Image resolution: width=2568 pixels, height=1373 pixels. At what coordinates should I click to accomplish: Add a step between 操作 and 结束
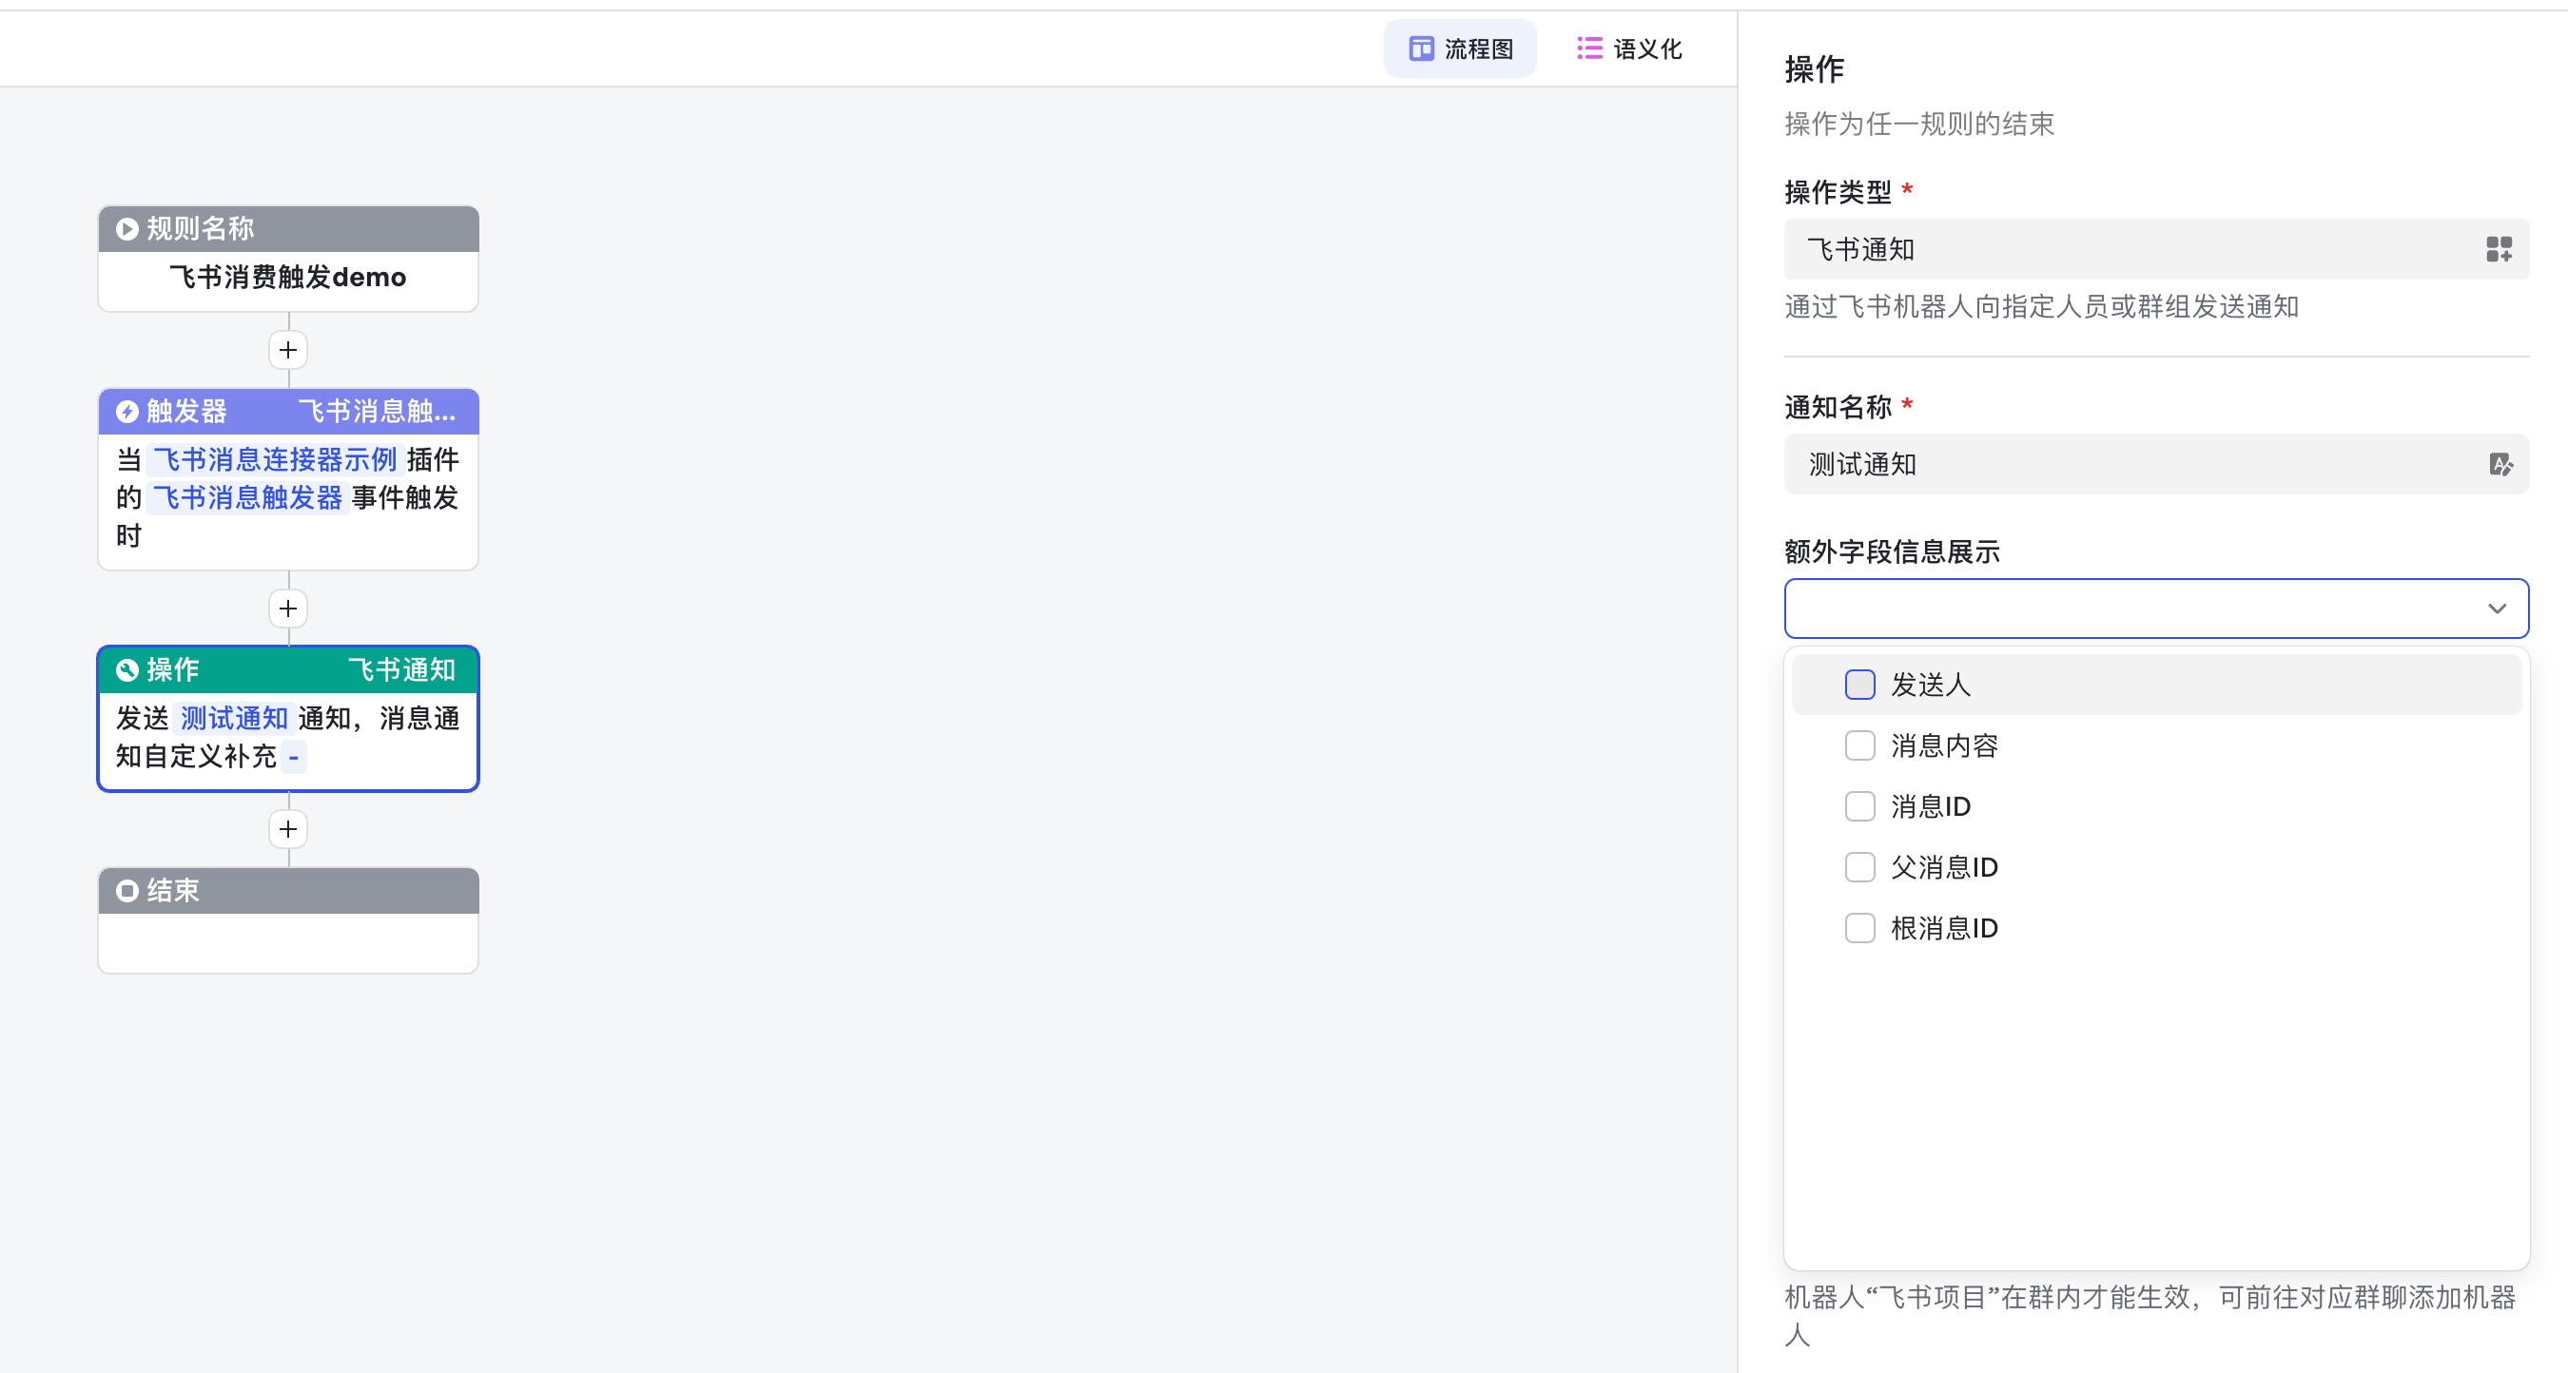coord(288,829)
